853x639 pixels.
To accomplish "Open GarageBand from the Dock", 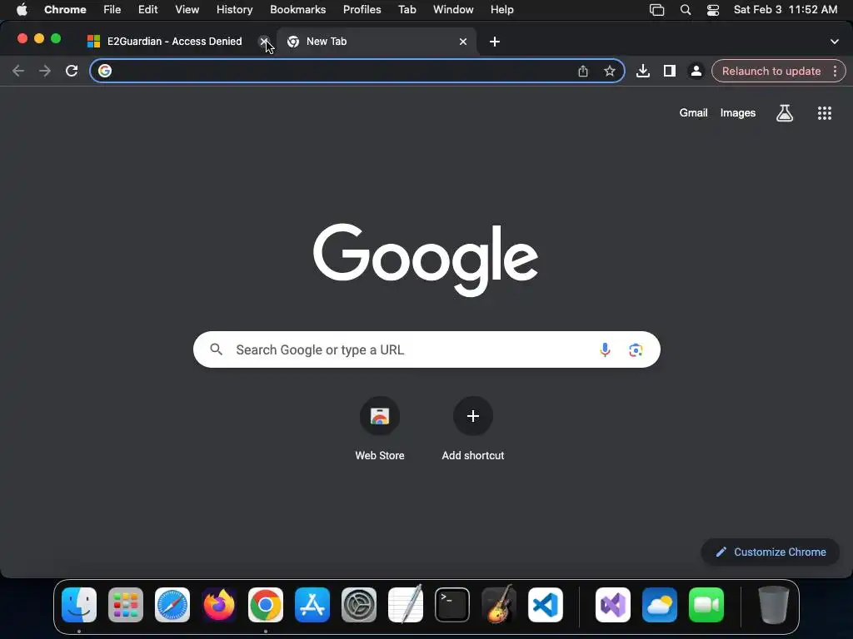I will tap(498, 605).
